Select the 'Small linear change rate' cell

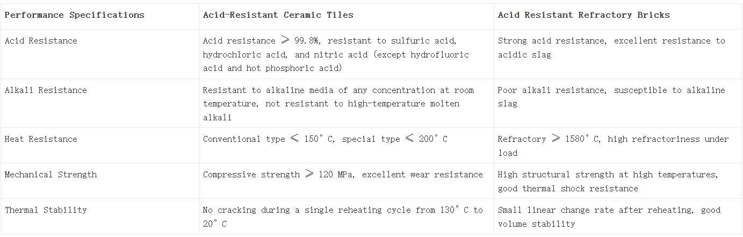(609, 217)
